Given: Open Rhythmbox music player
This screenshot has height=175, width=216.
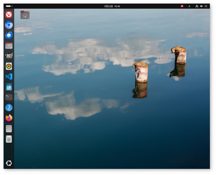Looking at the screenshot, I should [9, 66].
